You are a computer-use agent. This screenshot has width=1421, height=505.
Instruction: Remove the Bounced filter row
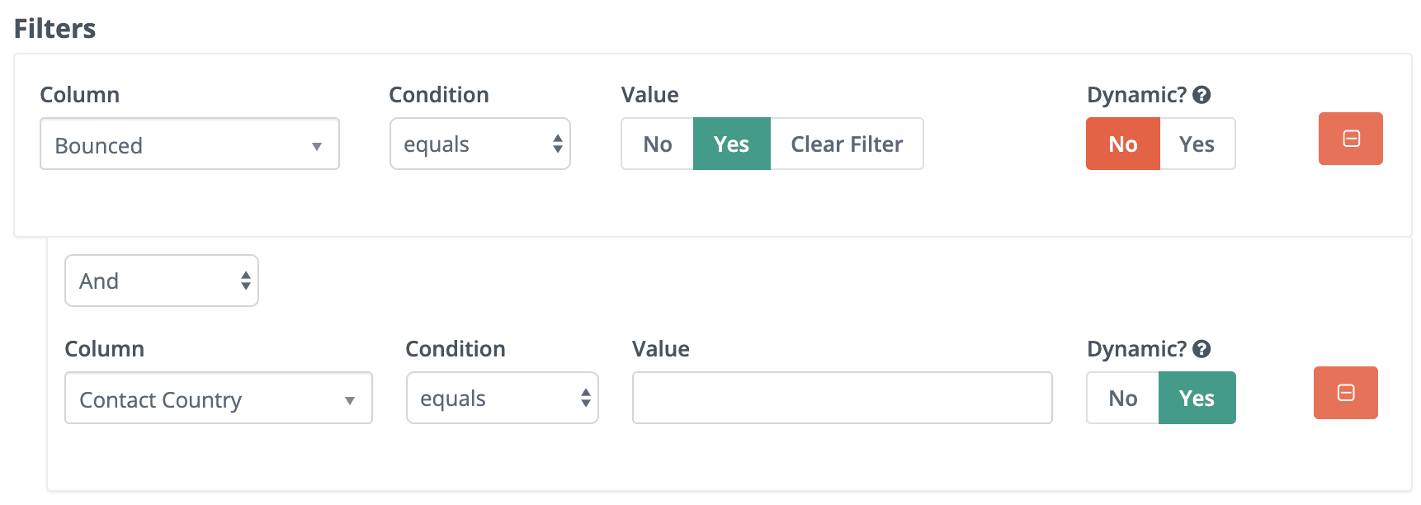[1350, 139]
